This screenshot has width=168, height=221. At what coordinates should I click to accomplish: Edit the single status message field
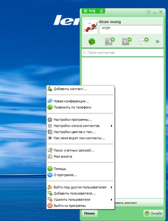tap(131, 30)
